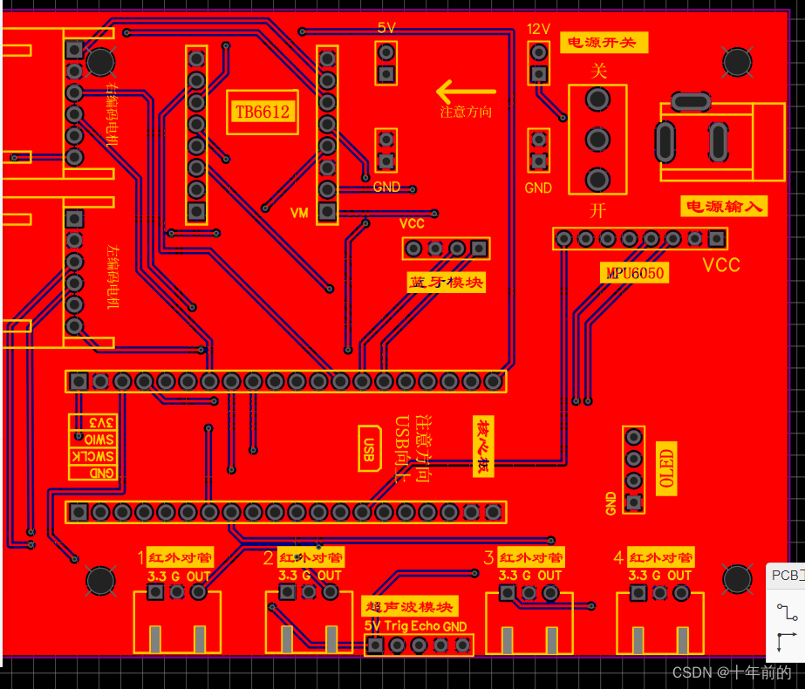The width and height of the screenshot is (805, 689).
Task: Select the 核心板 label
Action: [x=483, y=447]
